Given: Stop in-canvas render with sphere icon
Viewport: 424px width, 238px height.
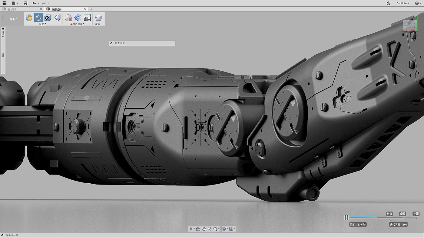Looking at the screenshot, I should click(x=68, y=18).
